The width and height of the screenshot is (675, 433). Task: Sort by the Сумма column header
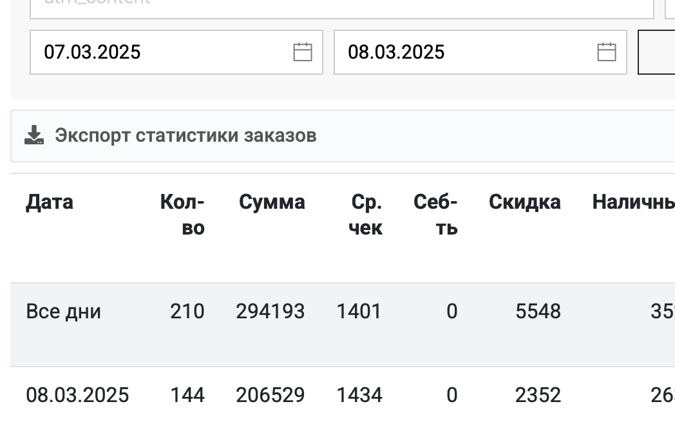pyautogui.click(x=272, y=202)
